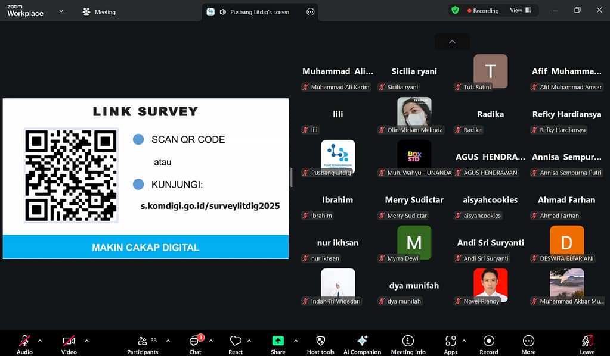The height and width of the screenshot is (356, 610).
Task: Open Zoom Workplace dropdown chevron
Action: click(61, 11)
